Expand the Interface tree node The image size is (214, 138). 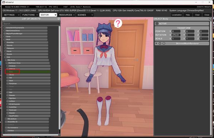[6, 131]
